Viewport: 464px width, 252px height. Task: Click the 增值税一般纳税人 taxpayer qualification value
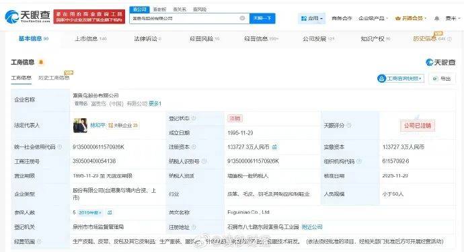(x=247, y=176)
